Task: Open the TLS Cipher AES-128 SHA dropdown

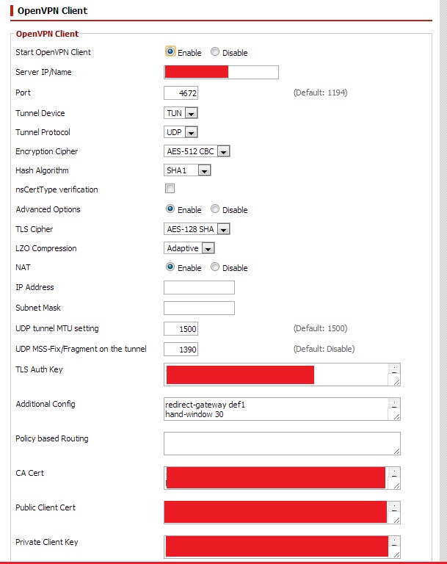Action: (197, 229)
